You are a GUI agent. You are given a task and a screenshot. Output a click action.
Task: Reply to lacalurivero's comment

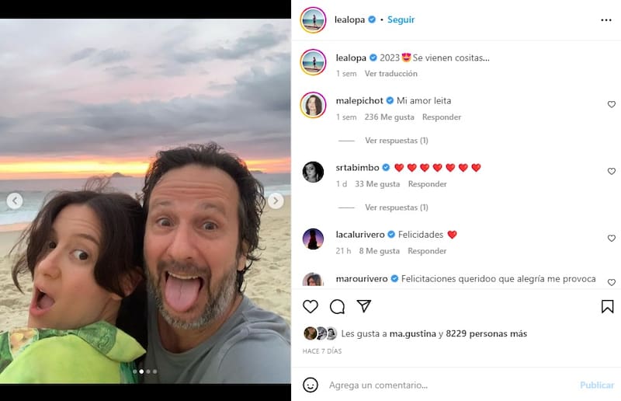426,251
